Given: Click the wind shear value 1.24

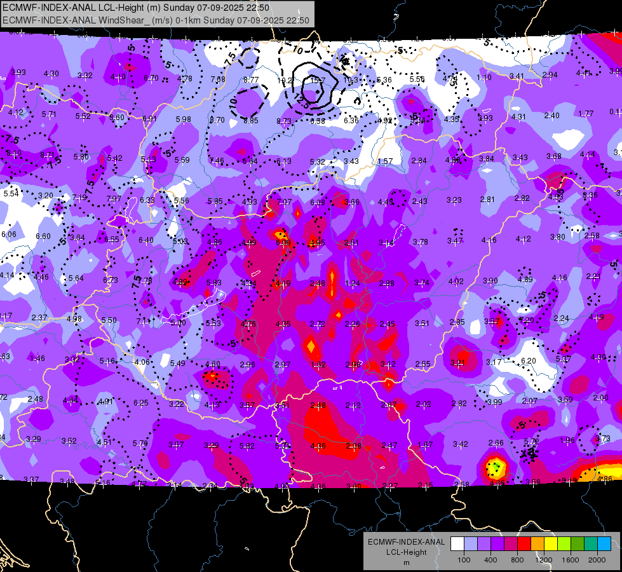Looking at the screenshot, I should 352,283.
